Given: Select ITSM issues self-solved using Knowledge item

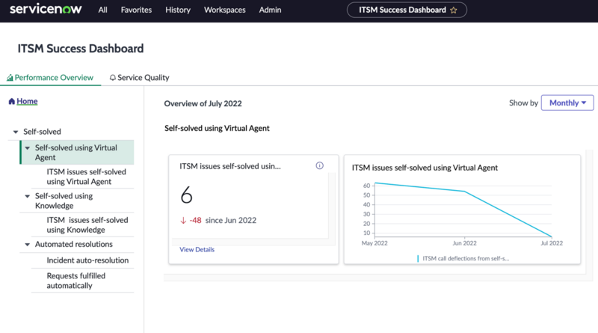Looking at the screenshot, I should pos(87,224).
